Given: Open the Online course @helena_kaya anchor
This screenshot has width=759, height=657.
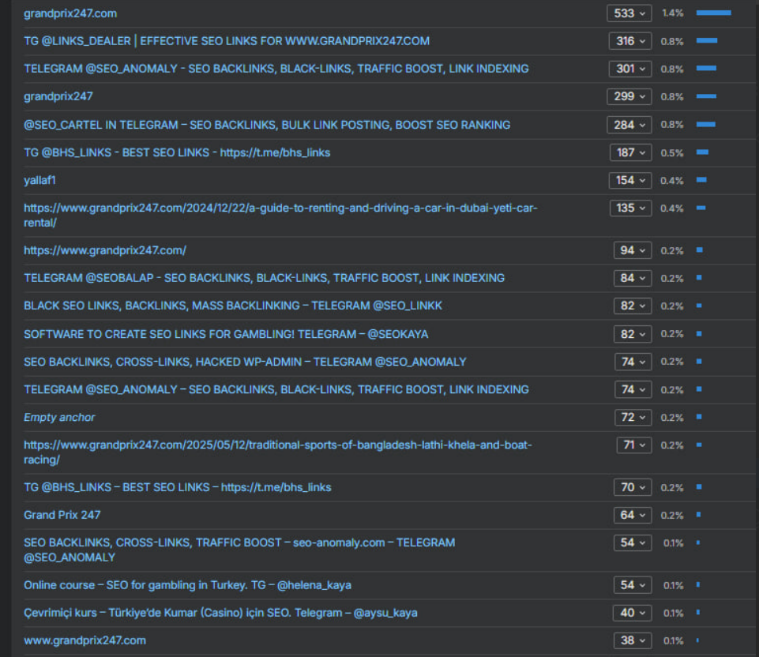Looking at the screenshot, I should click(188, 585).
